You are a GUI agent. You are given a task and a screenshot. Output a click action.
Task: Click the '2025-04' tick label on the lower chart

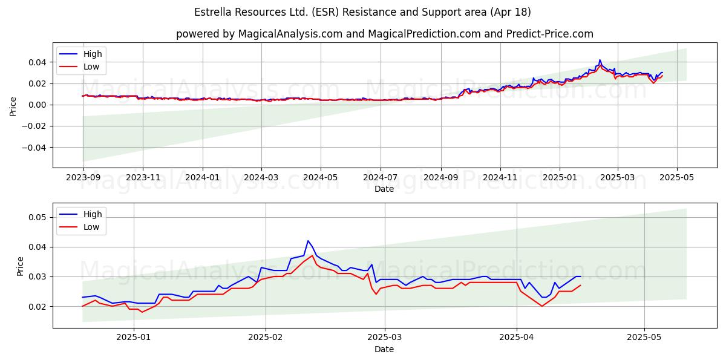pos(517,338)
